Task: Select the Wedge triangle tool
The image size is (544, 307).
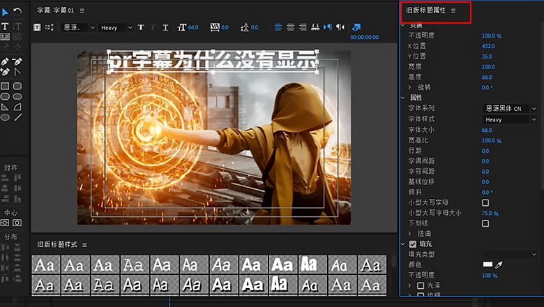Action: 5,107
